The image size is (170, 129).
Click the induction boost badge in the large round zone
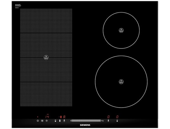click(121, 82)
